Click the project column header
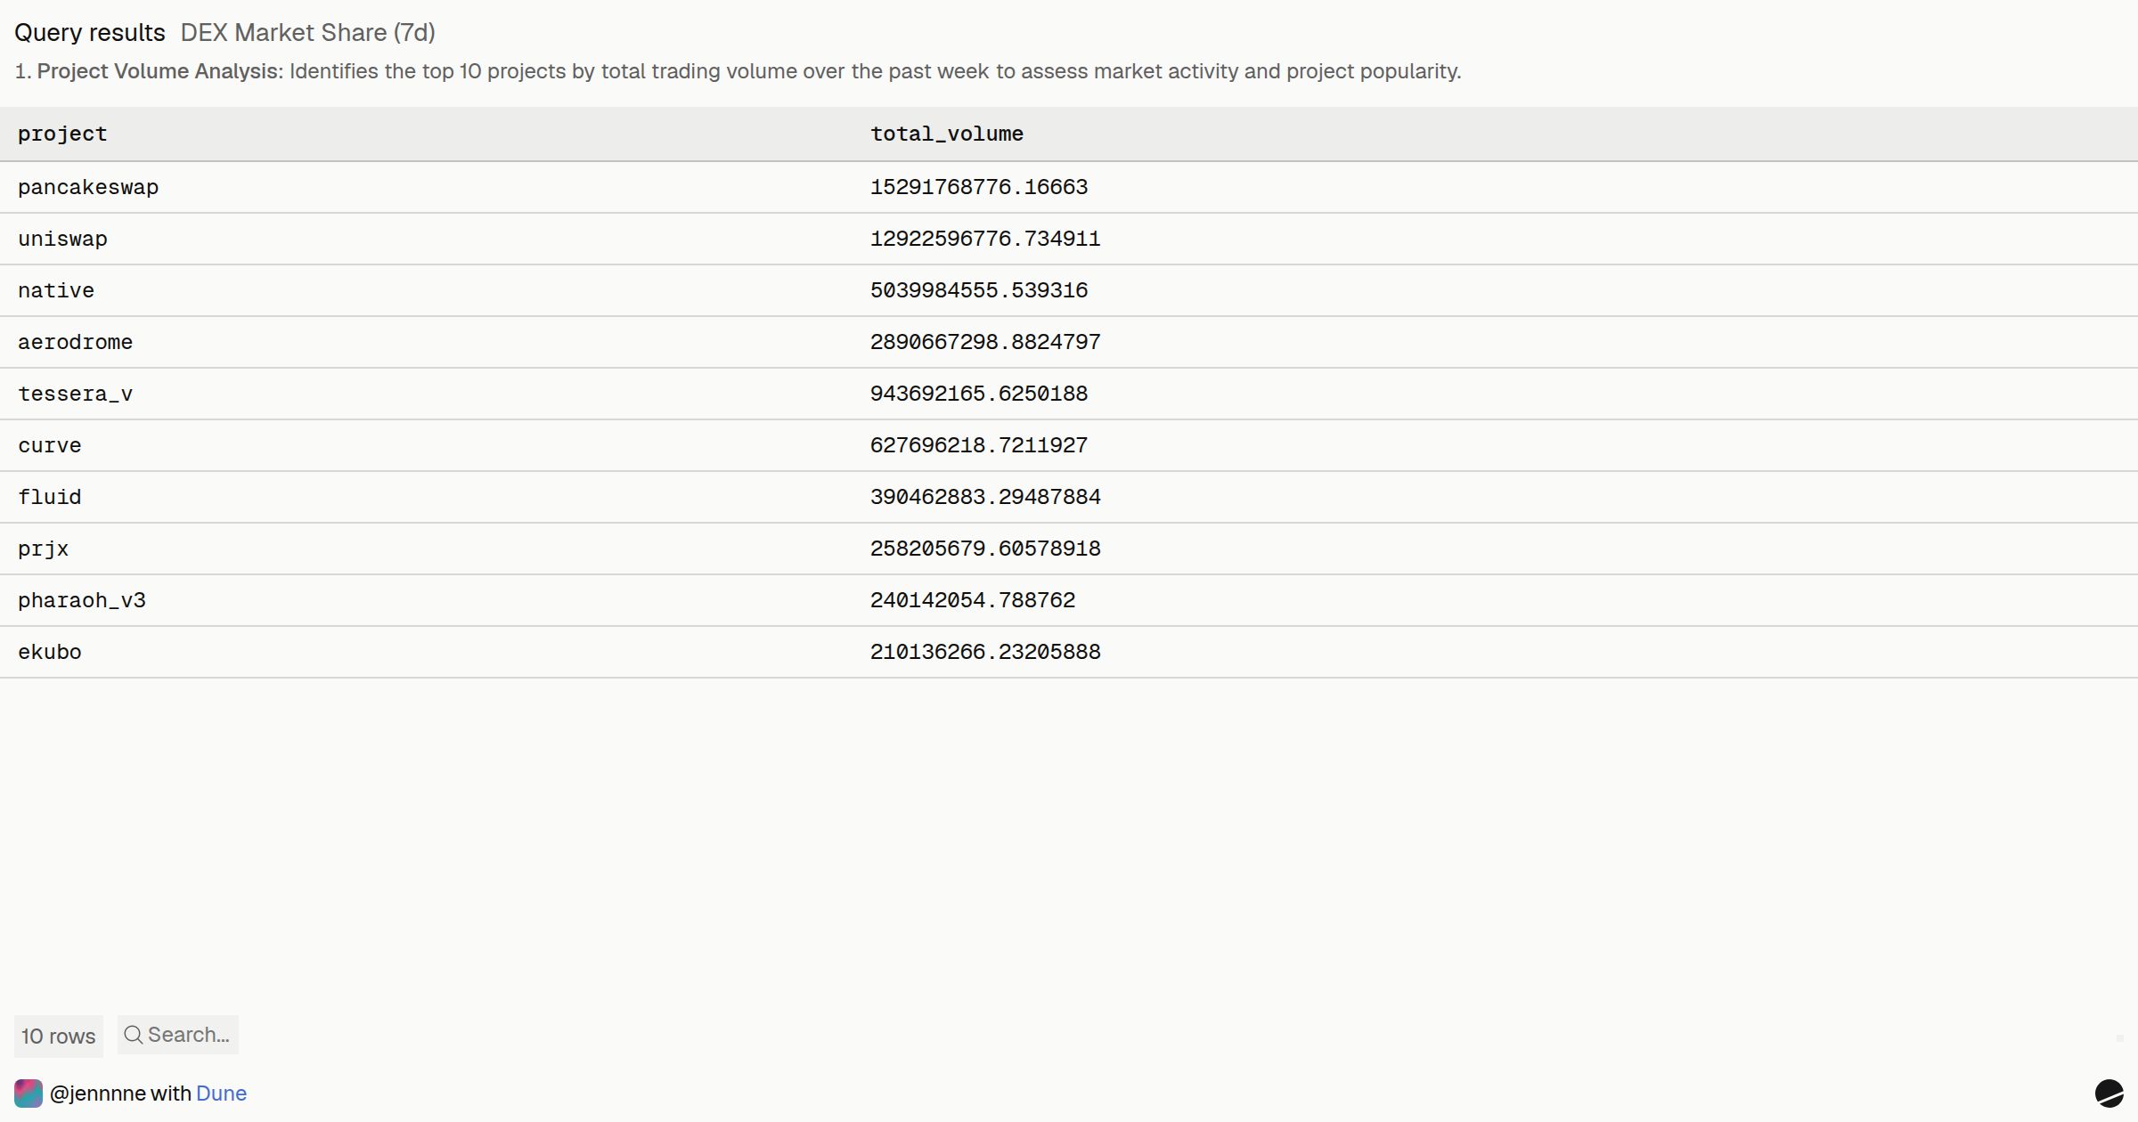 click(x=62, y=134)
